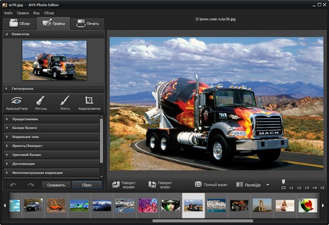This screenshot has height=225, width=329.
Task: Open the После|До dropdown arrow
Action: pyautogui.click(x=267, y=185)
